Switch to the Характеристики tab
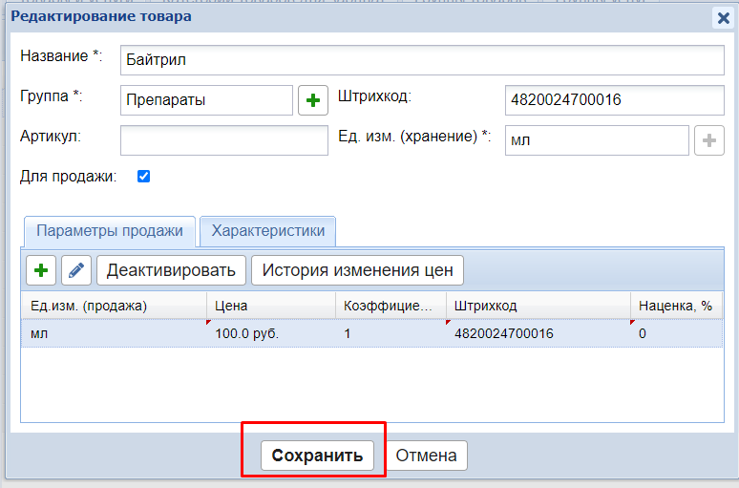739x488 pixels. pos(267,231)
